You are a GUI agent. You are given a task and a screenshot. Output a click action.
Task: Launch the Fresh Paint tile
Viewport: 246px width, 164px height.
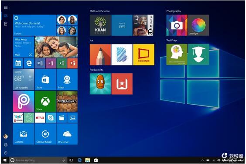tap(143, 55)
